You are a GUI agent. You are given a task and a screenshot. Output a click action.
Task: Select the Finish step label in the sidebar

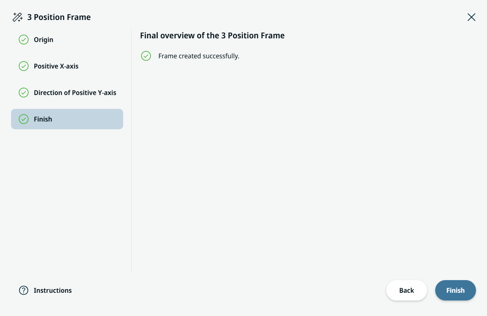point(43,119)
